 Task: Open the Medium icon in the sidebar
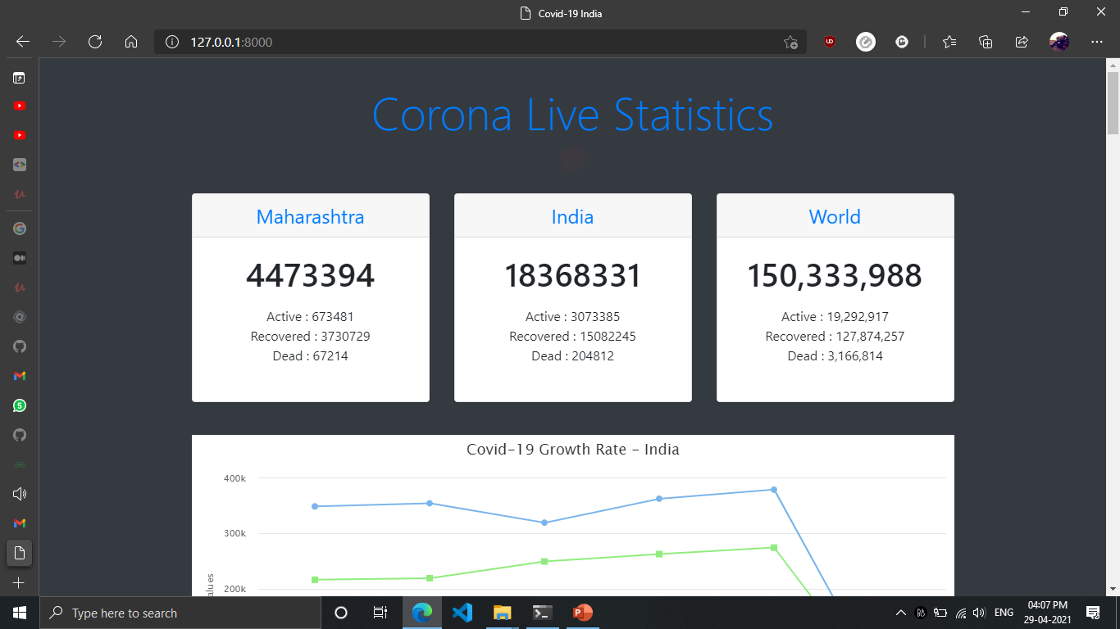[x=18, y=257]
